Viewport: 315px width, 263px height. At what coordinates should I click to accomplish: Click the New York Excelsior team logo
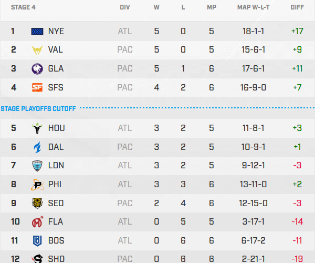point(38,31)
